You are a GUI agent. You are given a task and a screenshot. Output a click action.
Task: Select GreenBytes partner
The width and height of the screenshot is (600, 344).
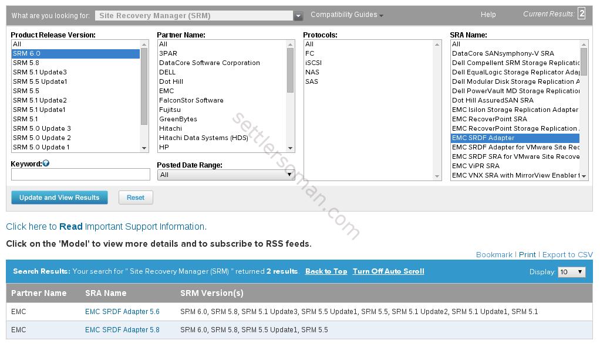[x=222, y=119]
